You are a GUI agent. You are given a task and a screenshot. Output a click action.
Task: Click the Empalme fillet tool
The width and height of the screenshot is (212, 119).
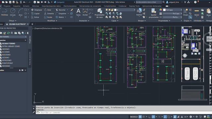pyautogui.click(x=61, y=14)
